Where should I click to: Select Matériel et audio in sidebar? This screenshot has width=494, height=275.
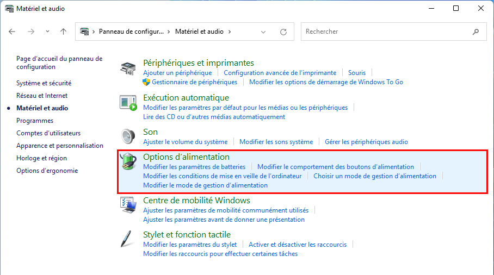coord(42,108)
